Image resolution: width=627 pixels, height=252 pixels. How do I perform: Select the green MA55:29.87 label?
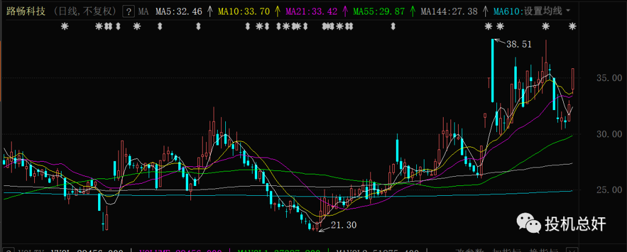pyautogui.click(x=380, y=11)
